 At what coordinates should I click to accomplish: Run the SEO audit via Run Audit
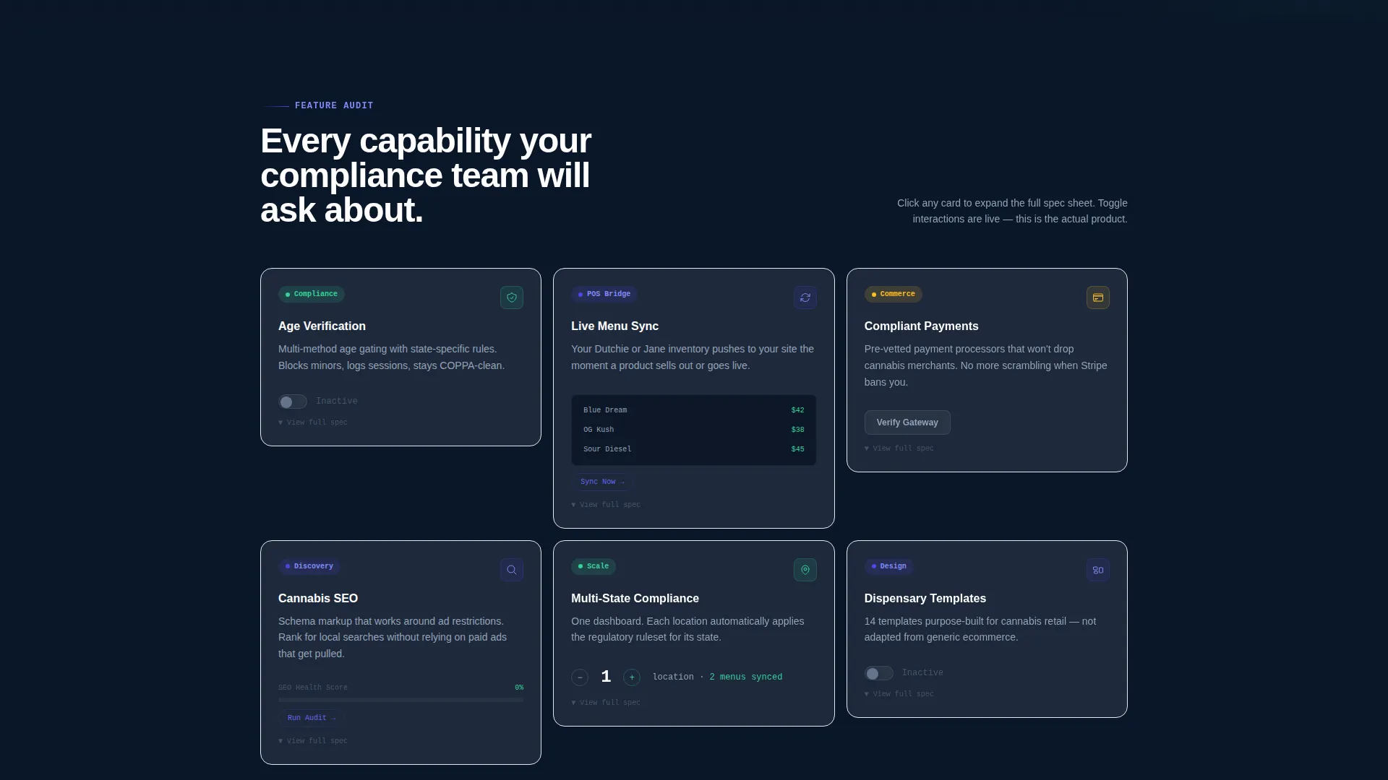(x=312, y=718)
